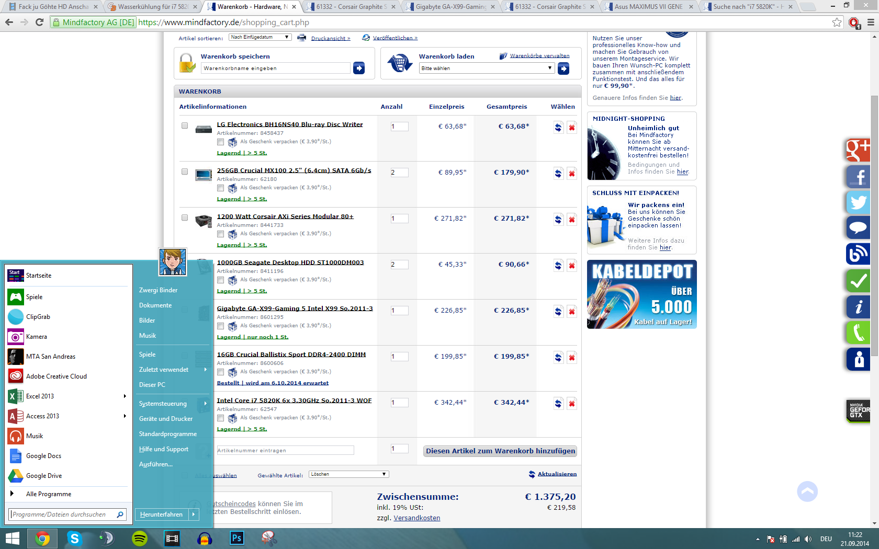Screen dimensions: 879x549
Task: Open Spotify from the taskbar
Action: pyautogui.click(x=140, y=538)
